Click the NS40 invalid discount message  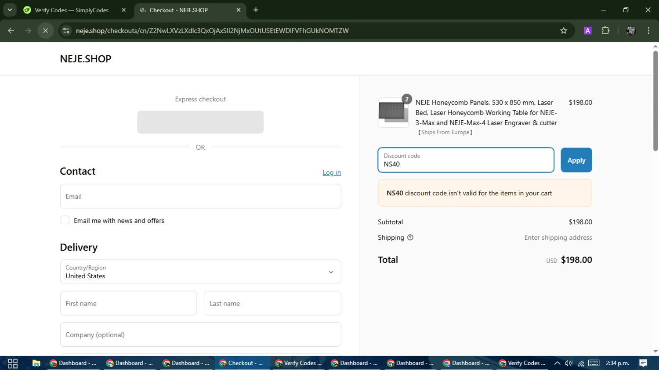485,193
